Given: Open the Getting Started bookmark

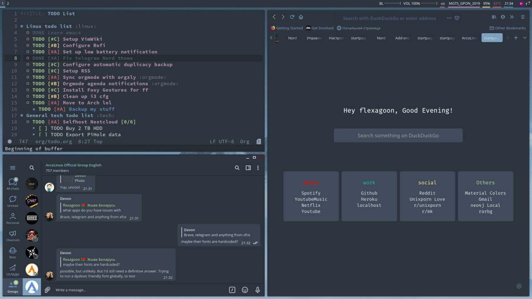Looking at the screenshot, I should (287, 28).
